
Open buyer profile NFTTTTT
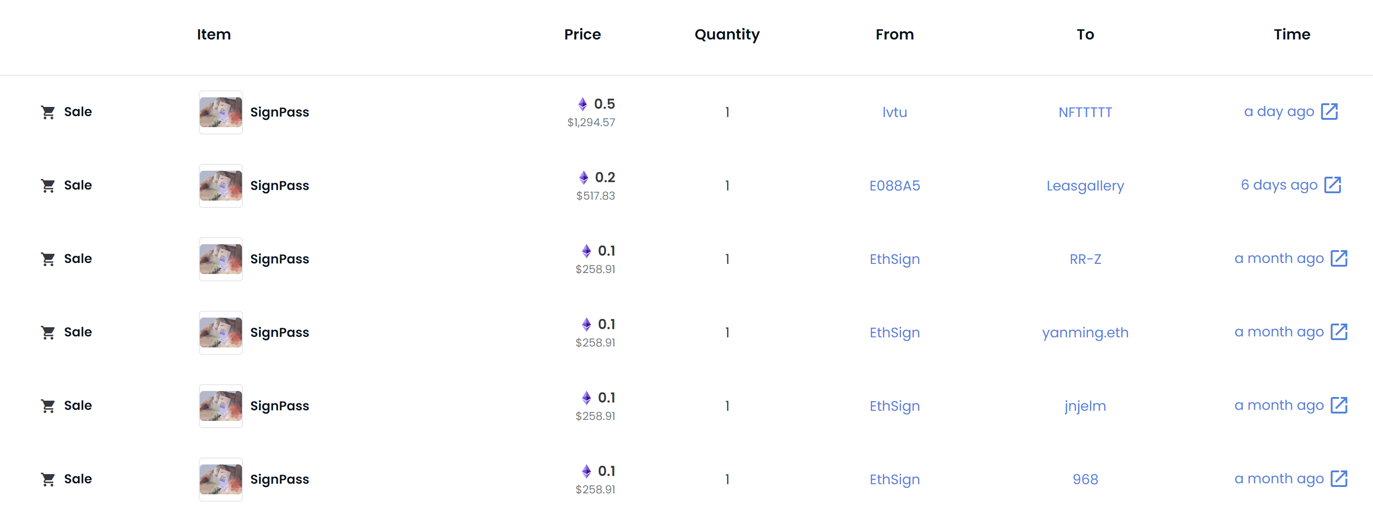pos(1085,112)
